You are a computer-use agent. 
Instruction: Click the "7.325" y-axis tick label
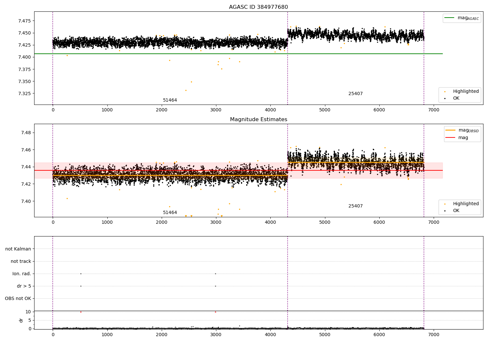pyautogui.click(x=24, y=94)
